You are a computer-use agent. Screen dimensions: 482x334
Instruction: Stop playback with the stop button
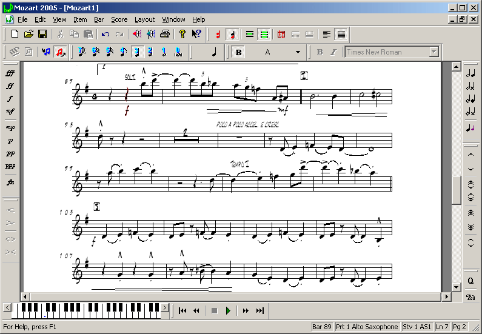pos(214,310)
